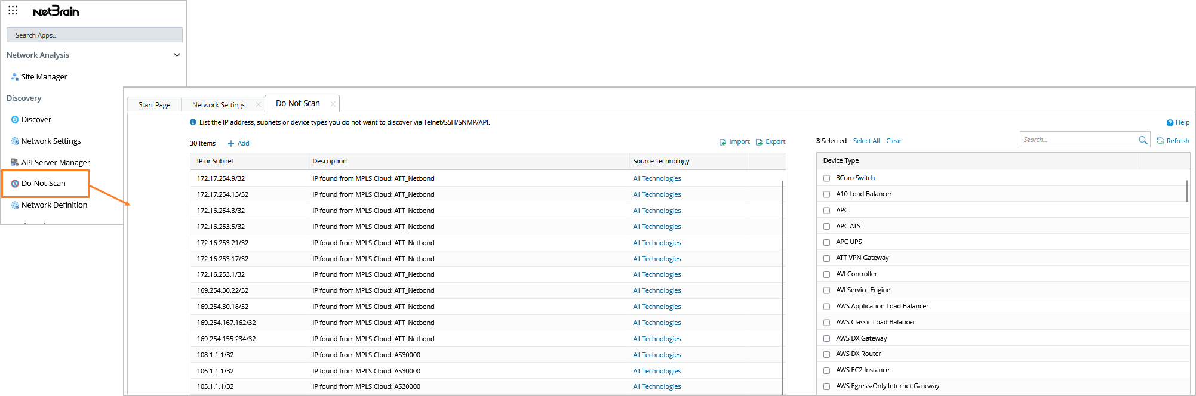
Task: Tick the AVI Controller checkbox
Action: [x=827, y=274]
